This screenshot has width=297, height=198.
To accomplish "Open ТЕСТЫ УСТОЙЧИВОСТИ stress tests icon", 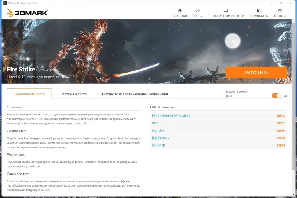I will pos(226,10).
